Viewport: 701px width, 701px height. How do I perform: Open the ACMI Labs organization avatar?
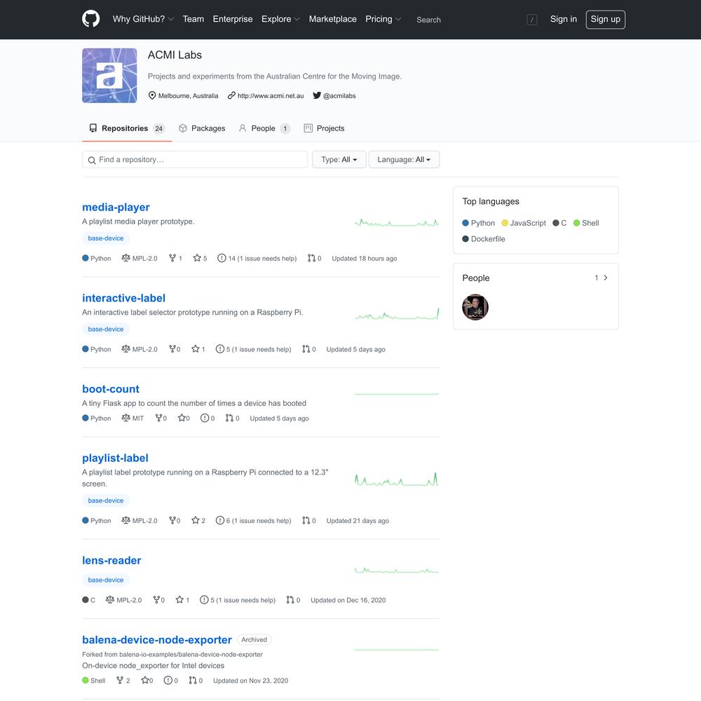pos(109,76)
